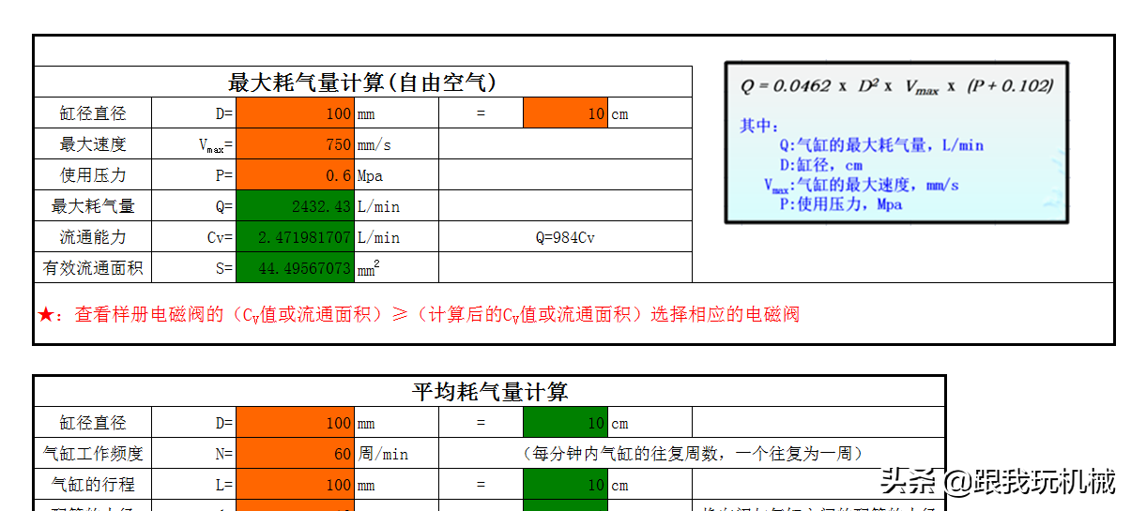This screenshot has width=1131, height=511.
Task: Click the 每分钟内气缸的往复周数 explanation note
Action: [692, 454]
